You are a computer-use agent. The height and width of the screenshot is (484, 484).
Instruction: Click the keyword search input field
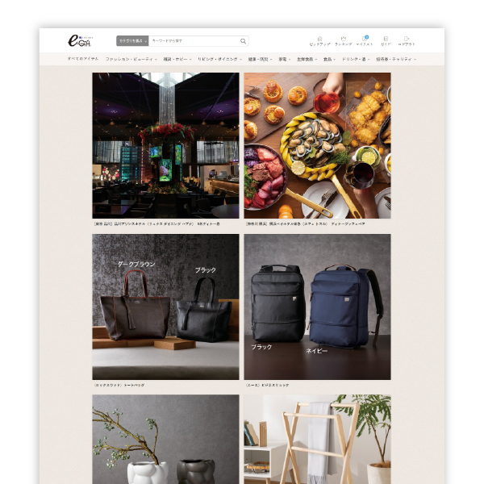pyautogui.click(x=192, y=41)
